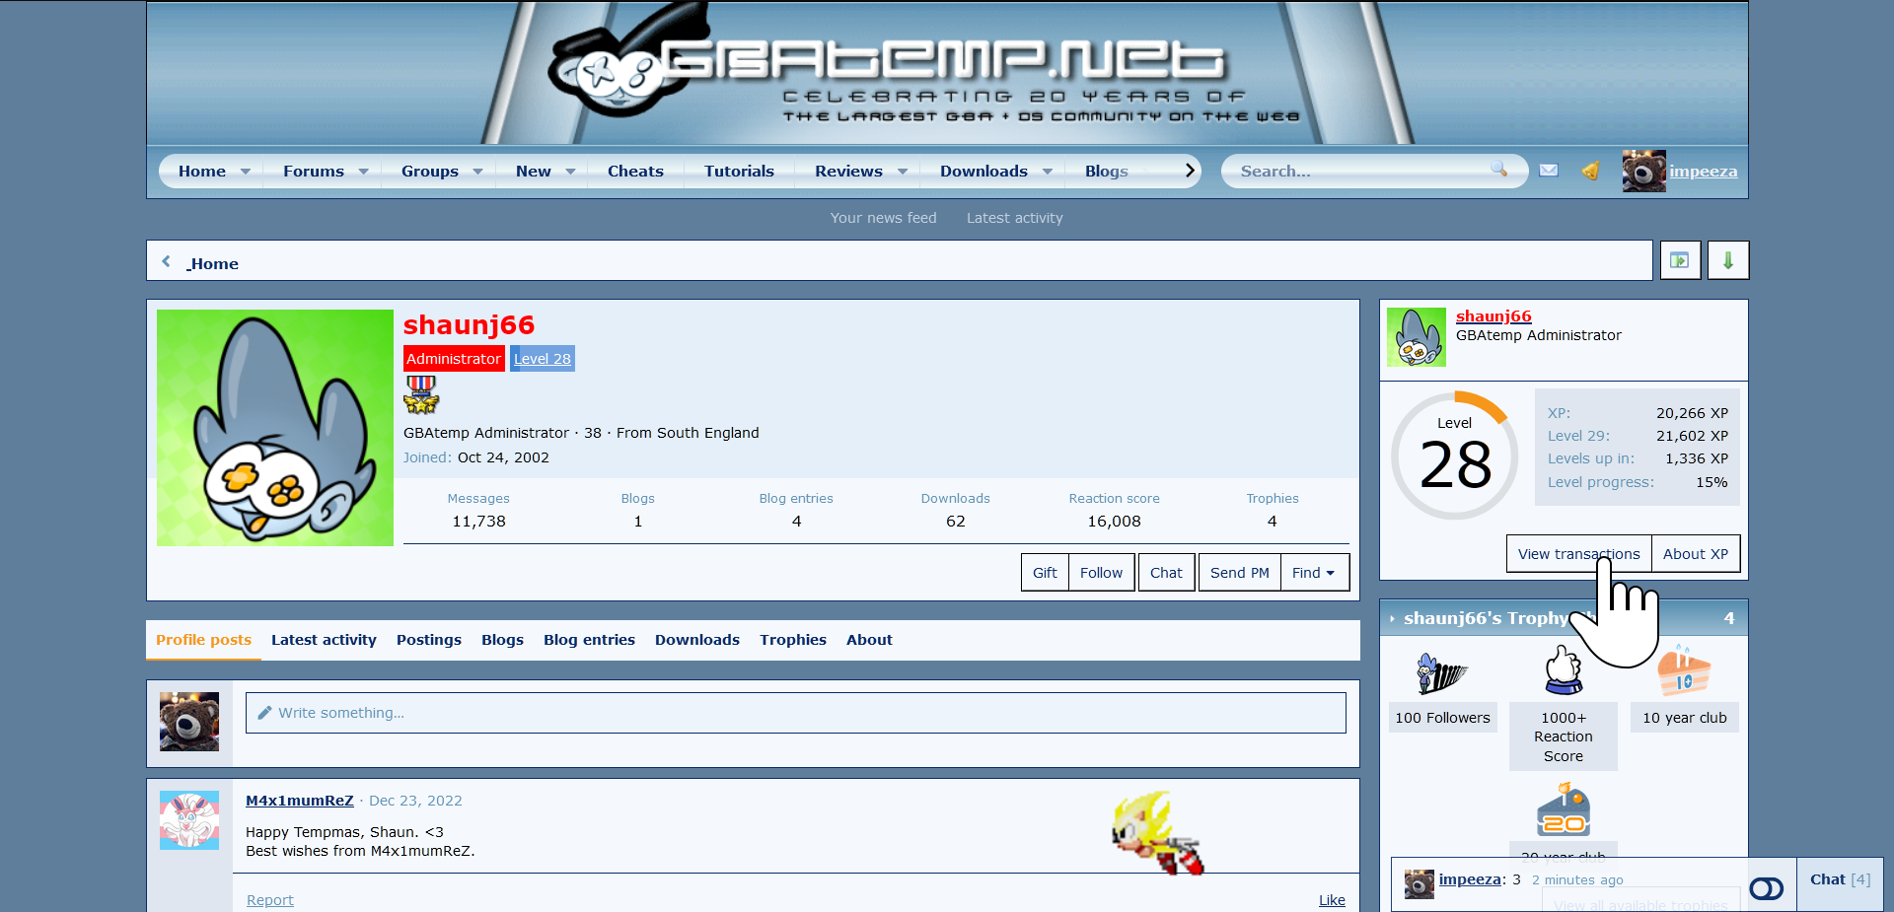Screen dimensions: 1894x912
Task: Click the bear avatar beside Write something
Action: pyautogui.click(x=189, y=722)
